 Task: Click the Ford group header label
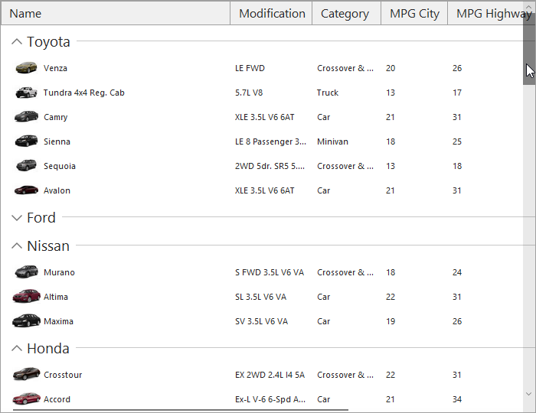coord(41,218)
